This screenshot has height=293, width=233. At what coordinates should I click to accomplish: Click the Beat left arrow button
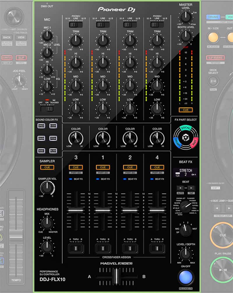(x=180, y=188)
